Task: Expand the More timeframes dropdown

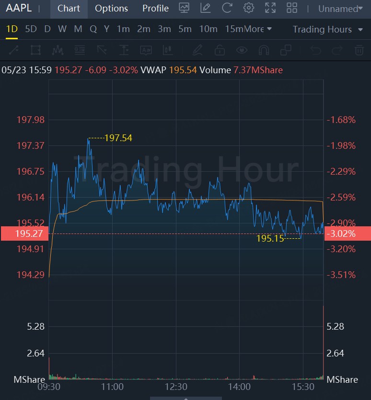Action: pos(257,29)
